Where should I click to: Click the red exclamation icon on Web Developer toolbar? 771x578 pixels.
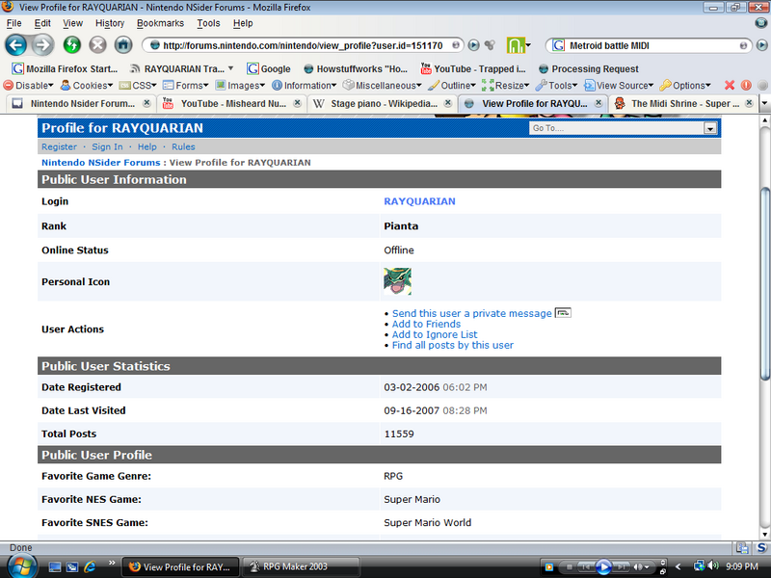click(746, 85)
